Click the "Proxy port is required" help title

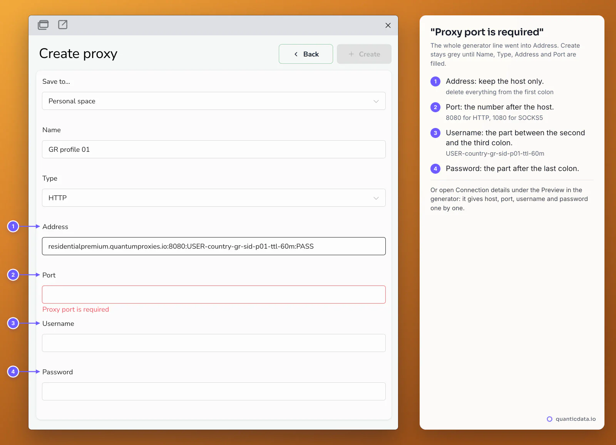(487, 32)
